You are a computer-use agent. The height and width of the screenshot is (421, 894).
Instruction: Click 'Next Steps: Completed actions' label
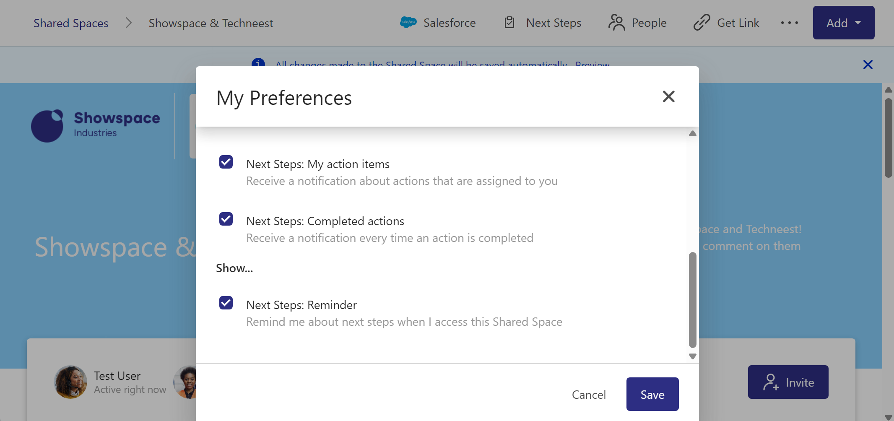[x=325, y=221]
